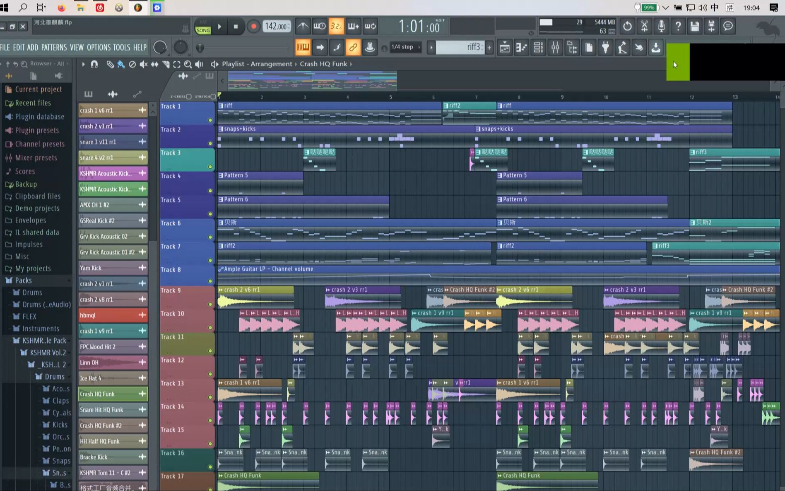The width and height of the screenshot is (785, 491).
Task: Add a new pattern with the plus button
Action: 489,48
